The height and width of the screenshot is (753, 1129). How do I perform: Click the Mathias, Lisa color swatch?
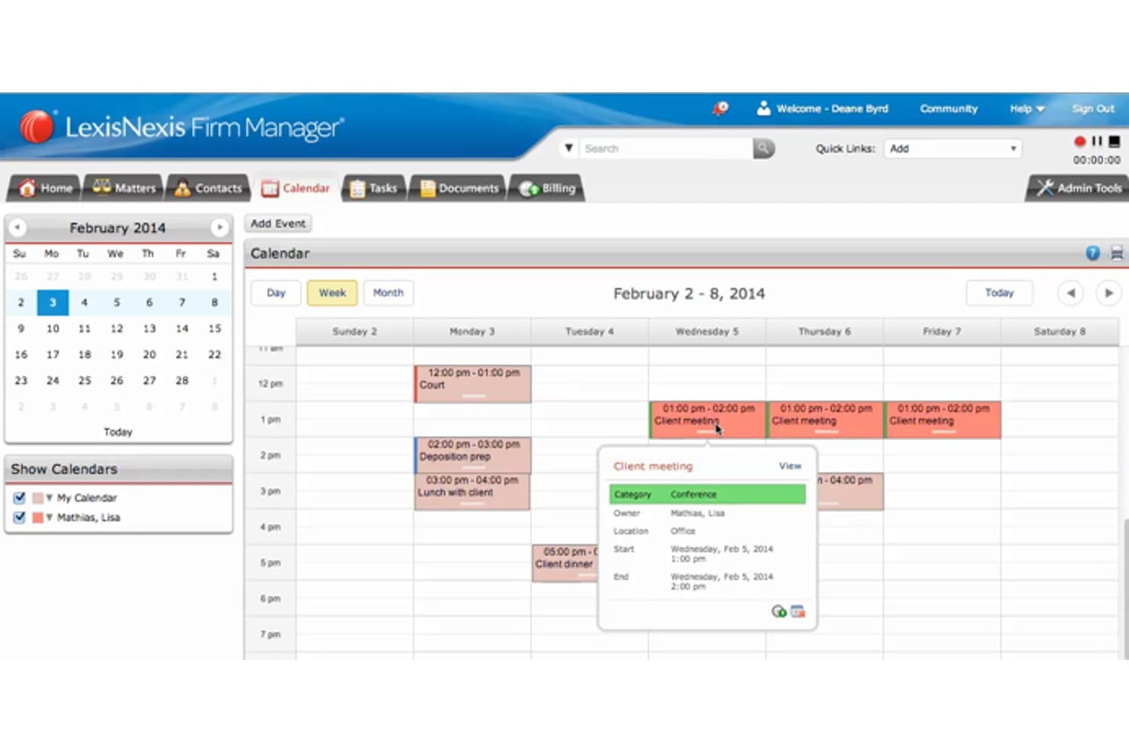click(x=37, y=517)
